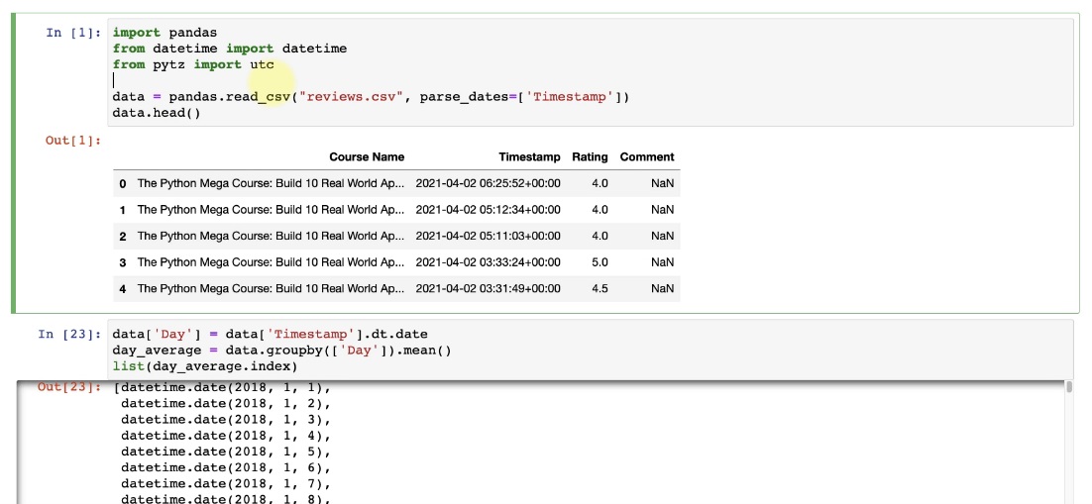1092x504 pixels.
Task: Click the line 'import pandas'
Action: (x=165, y=33)
